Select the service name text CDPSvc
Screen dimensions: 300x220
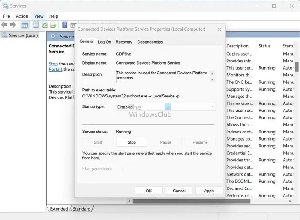(123, 54)
